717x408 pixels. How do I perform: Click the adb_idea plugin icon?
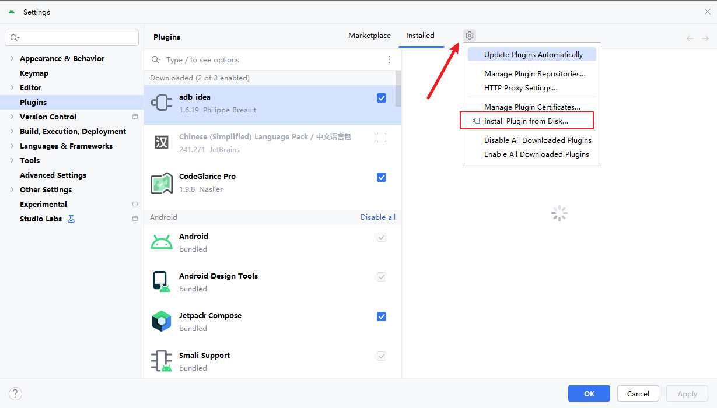point(162,103)
